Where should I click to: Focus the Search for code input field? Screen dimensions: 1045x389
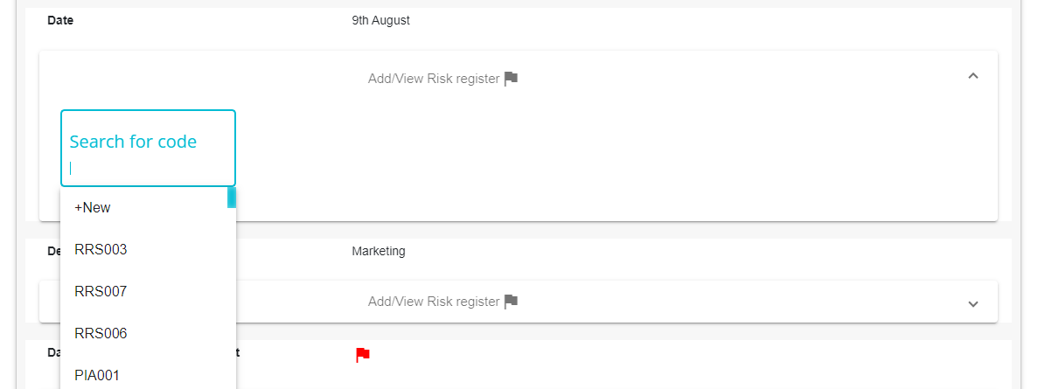coord(148,148)
